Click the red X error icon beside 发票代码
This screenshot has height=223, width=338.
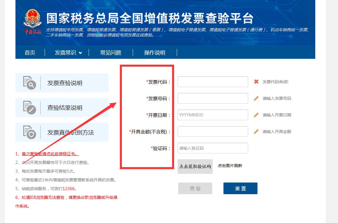256,82
